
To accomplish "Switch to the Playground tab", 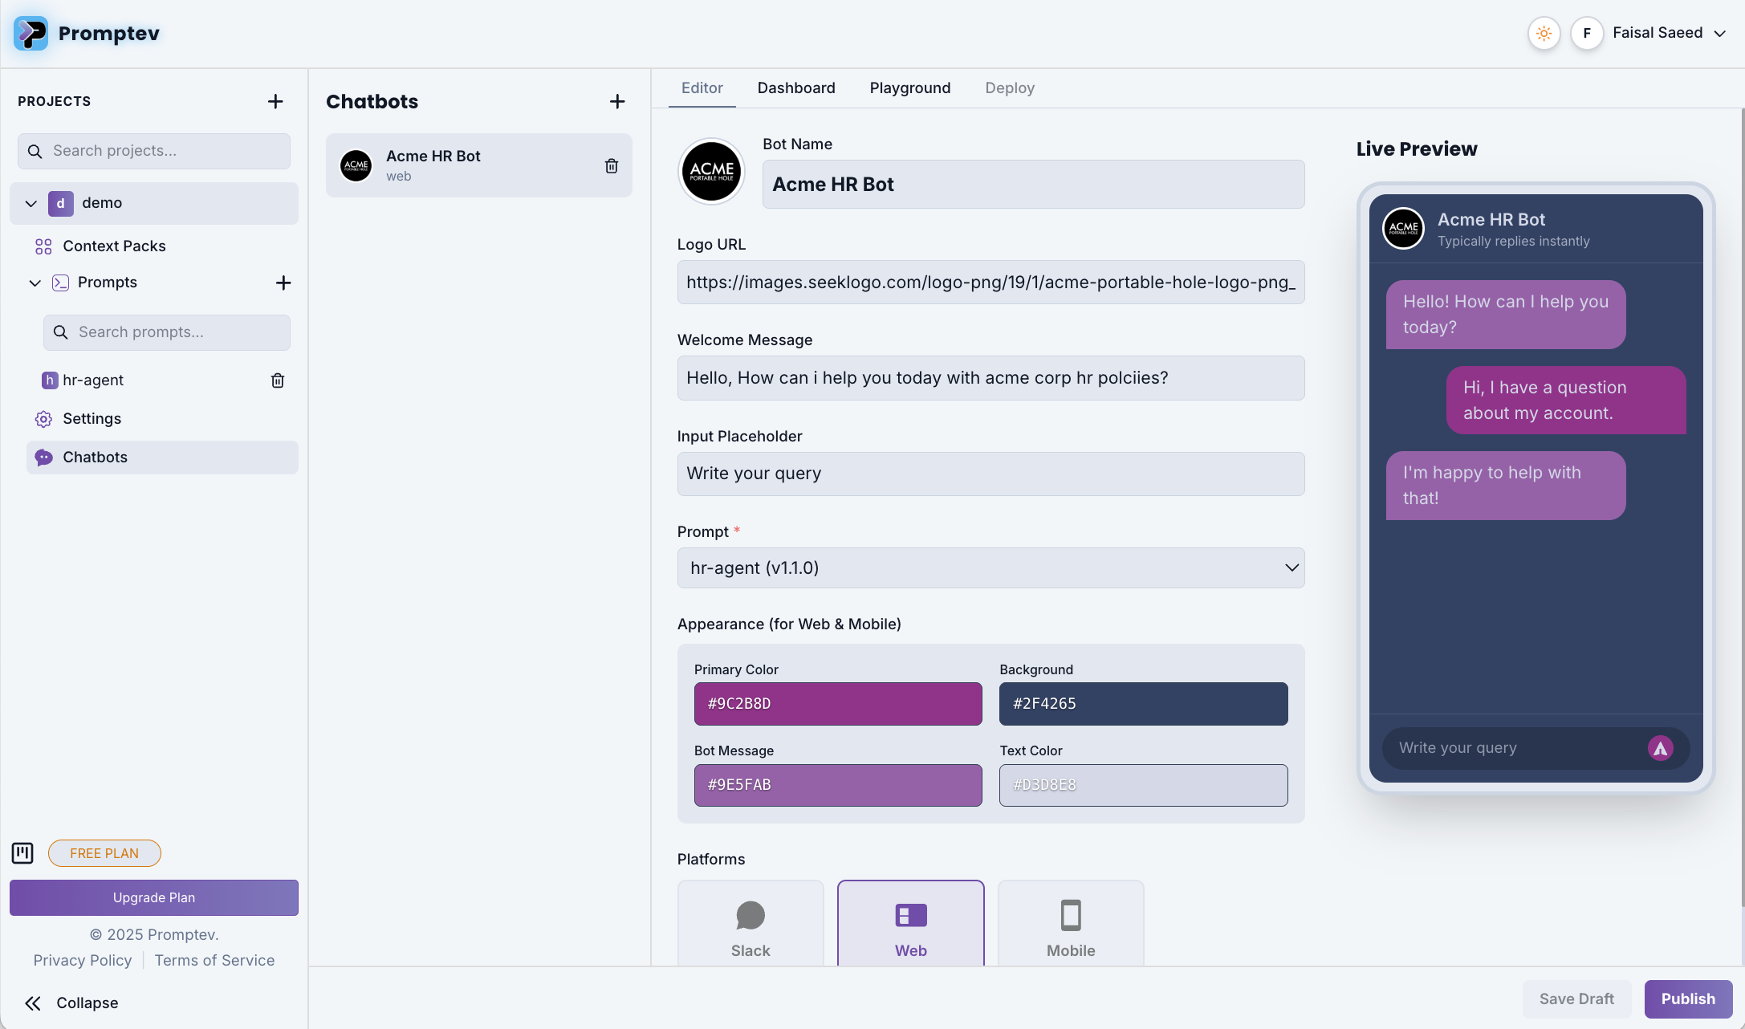I will pyautogui.click(x=909, y=88).
